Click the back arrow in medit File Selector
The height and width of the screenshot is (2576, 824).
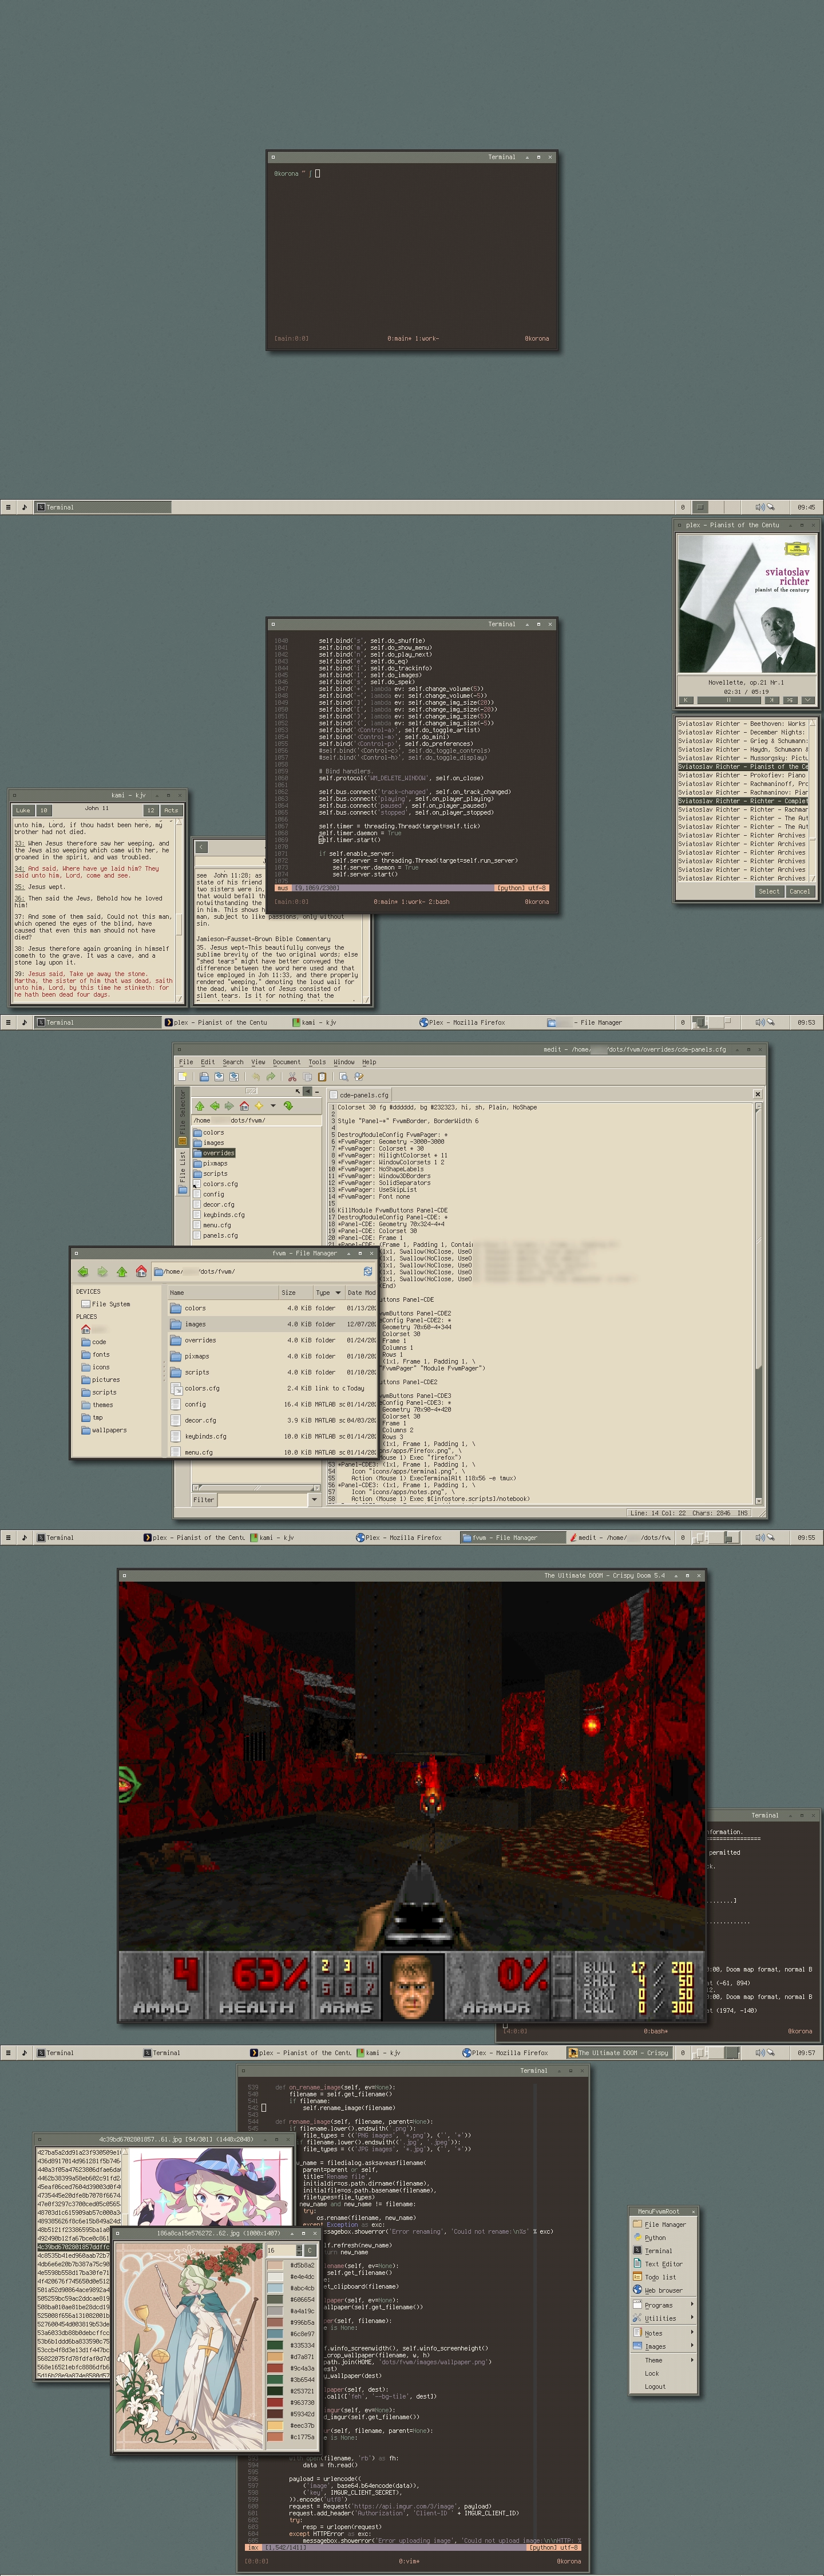pos(214,1106)
